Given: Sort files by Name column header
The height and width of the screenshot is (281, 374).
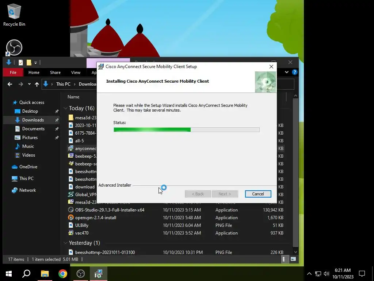Looking at the screenshot, I should [73, 97].
